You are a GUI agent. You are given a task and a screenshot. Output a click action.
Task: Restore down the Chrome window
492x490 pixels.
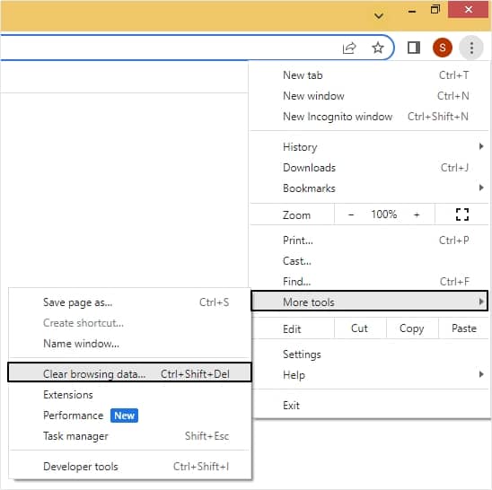point(435,10)
